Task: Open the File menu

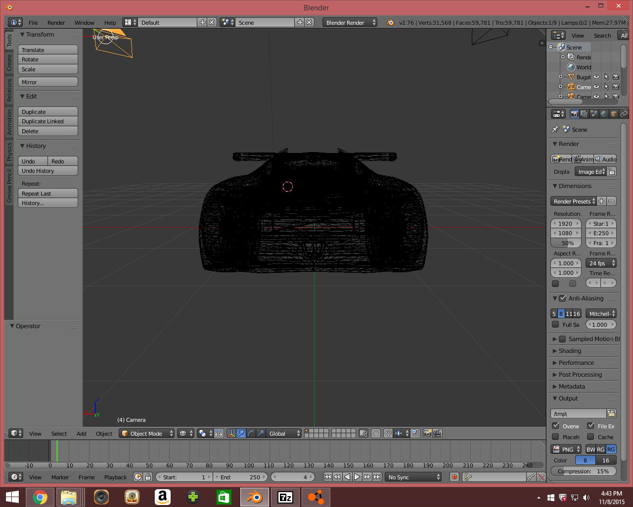Action: point(33,23)
